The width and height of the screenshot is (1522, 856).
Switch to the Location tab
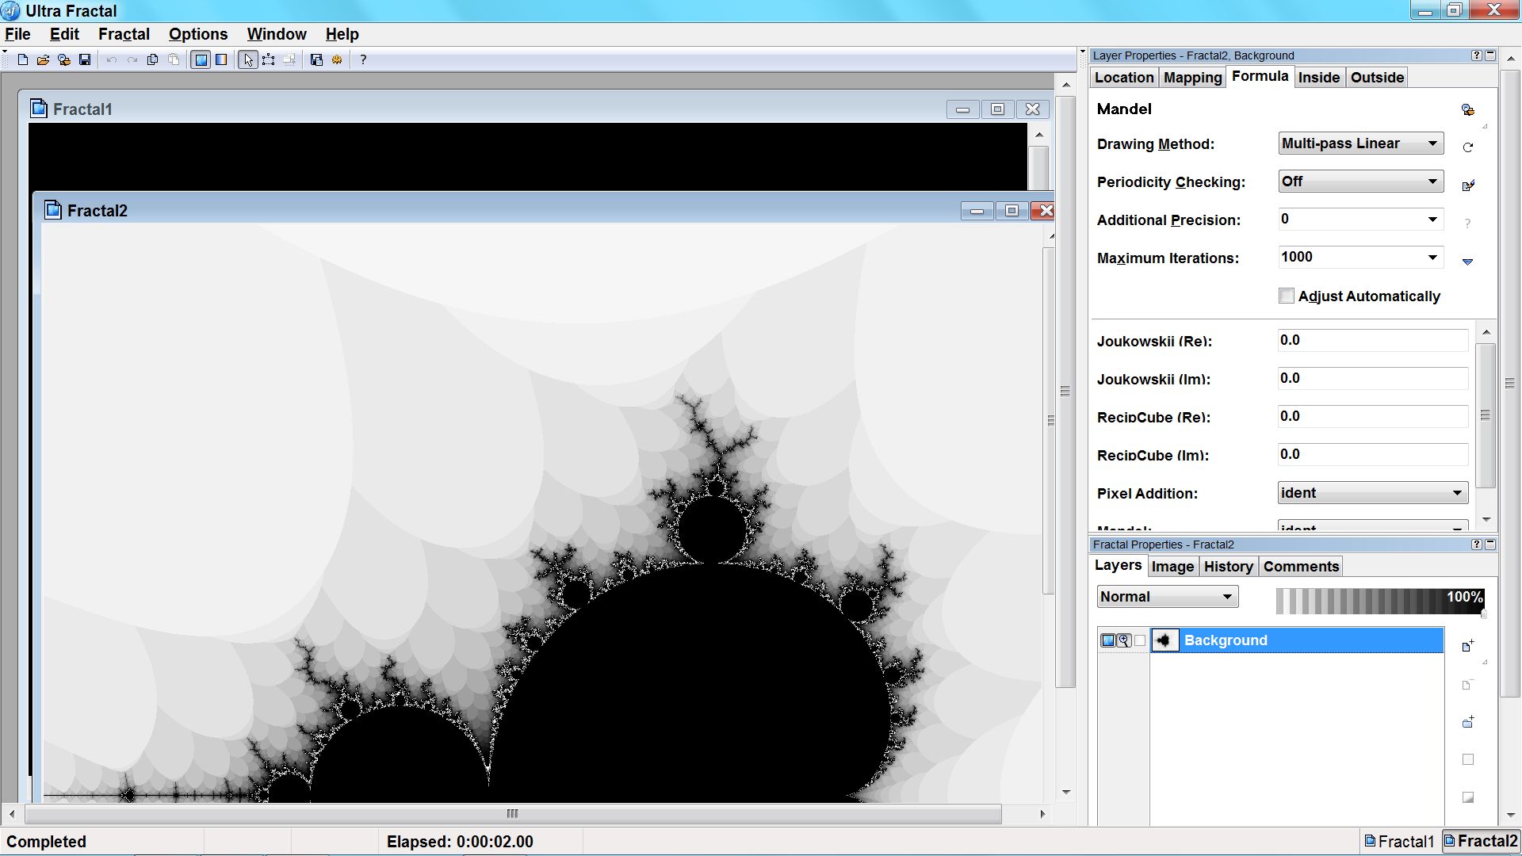point(1124,78)
